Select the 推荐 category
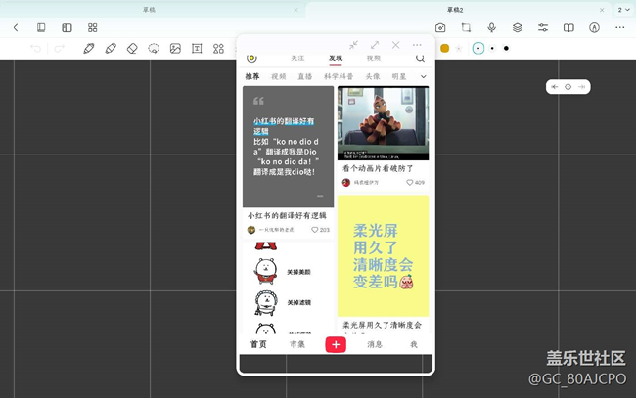The image size is (636, 398). pos(251,76)
